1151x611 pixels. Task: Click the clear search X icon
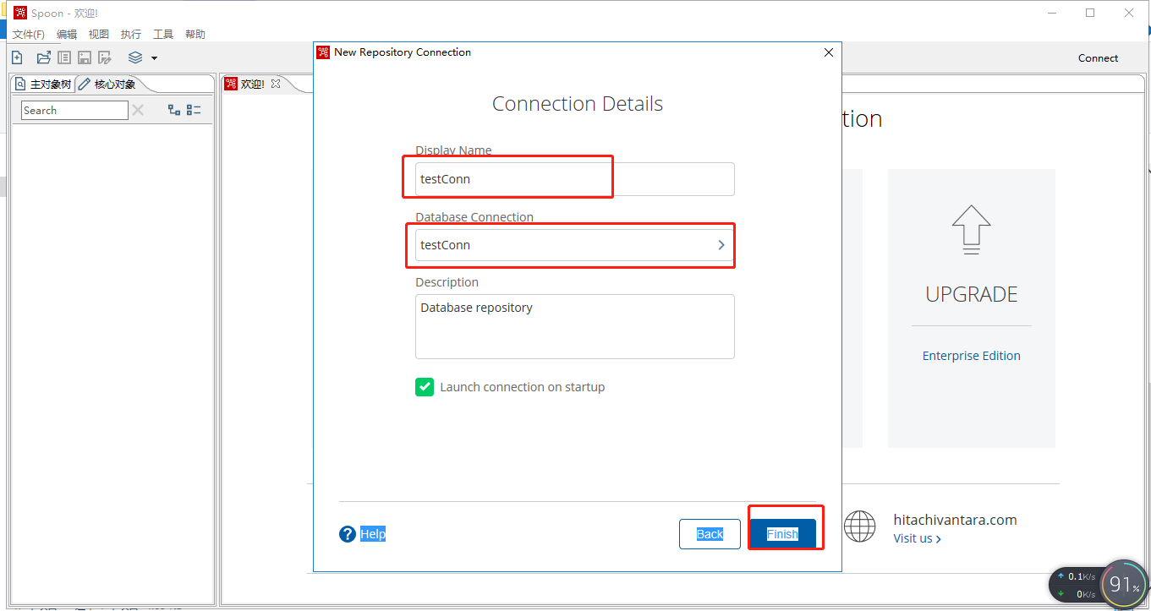pyautogui.click(x=138, y=110)
